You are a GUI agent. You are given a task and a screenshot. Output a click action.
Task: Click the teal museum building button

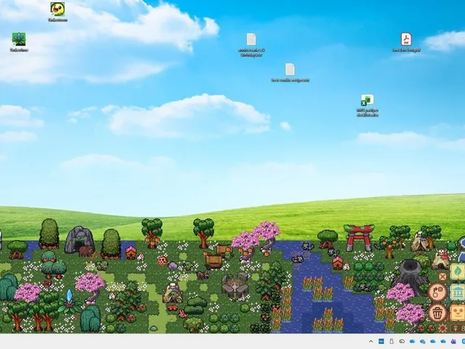(x=458, y=292)
